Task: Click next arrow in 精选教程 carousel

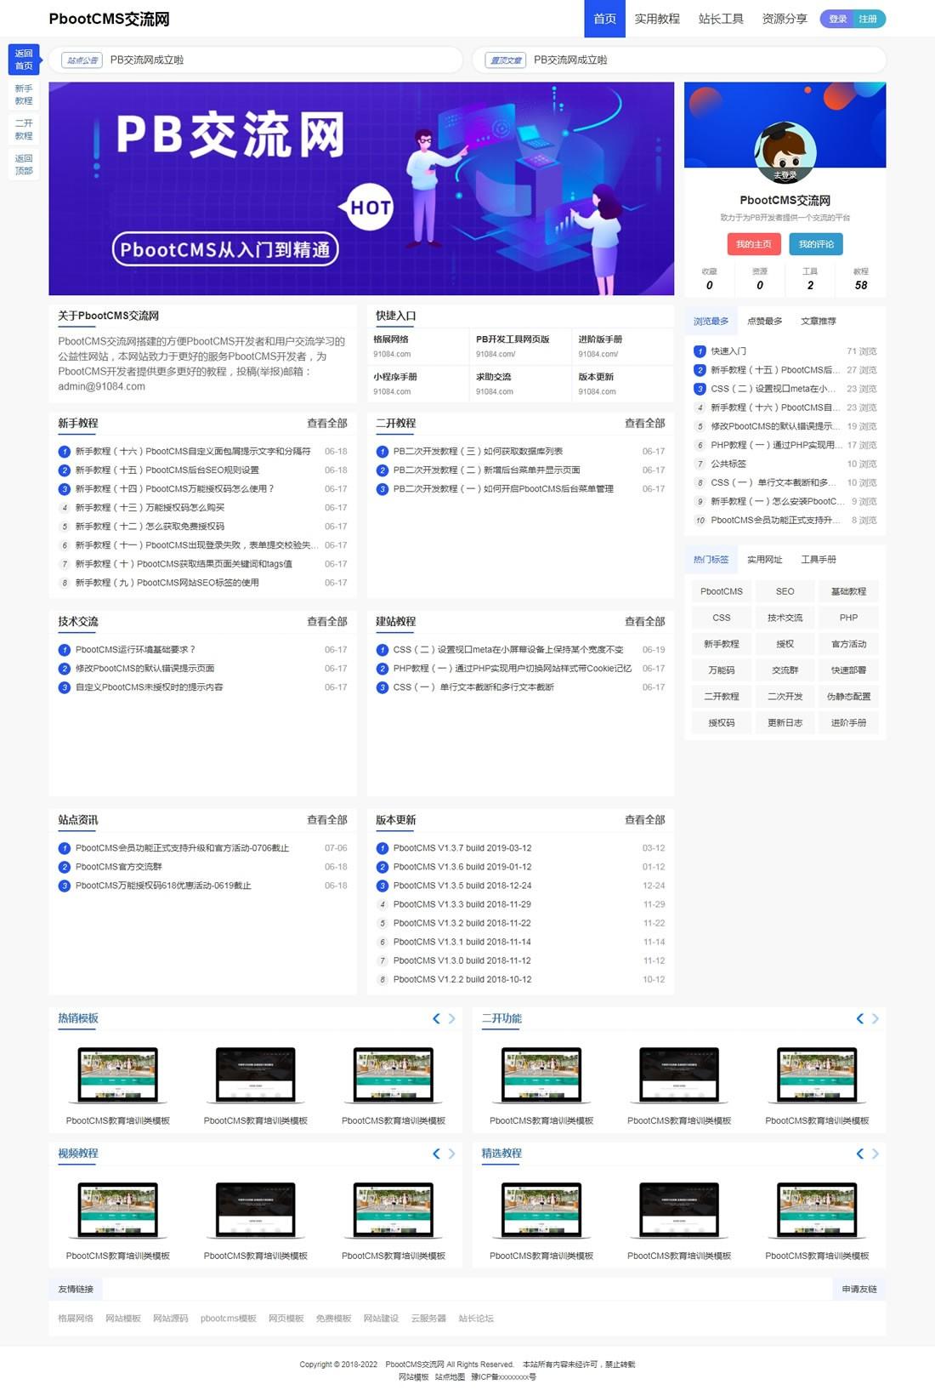Action: pyautogui.click(x=875, y=1154)
